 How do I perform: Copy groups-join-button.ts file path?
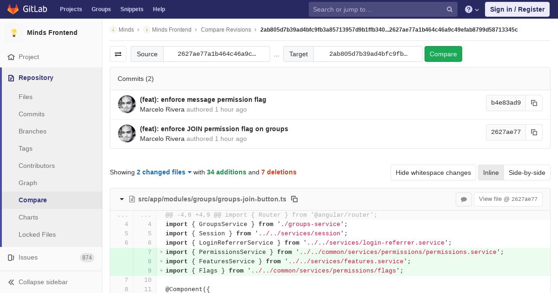[x=294, y=199]
